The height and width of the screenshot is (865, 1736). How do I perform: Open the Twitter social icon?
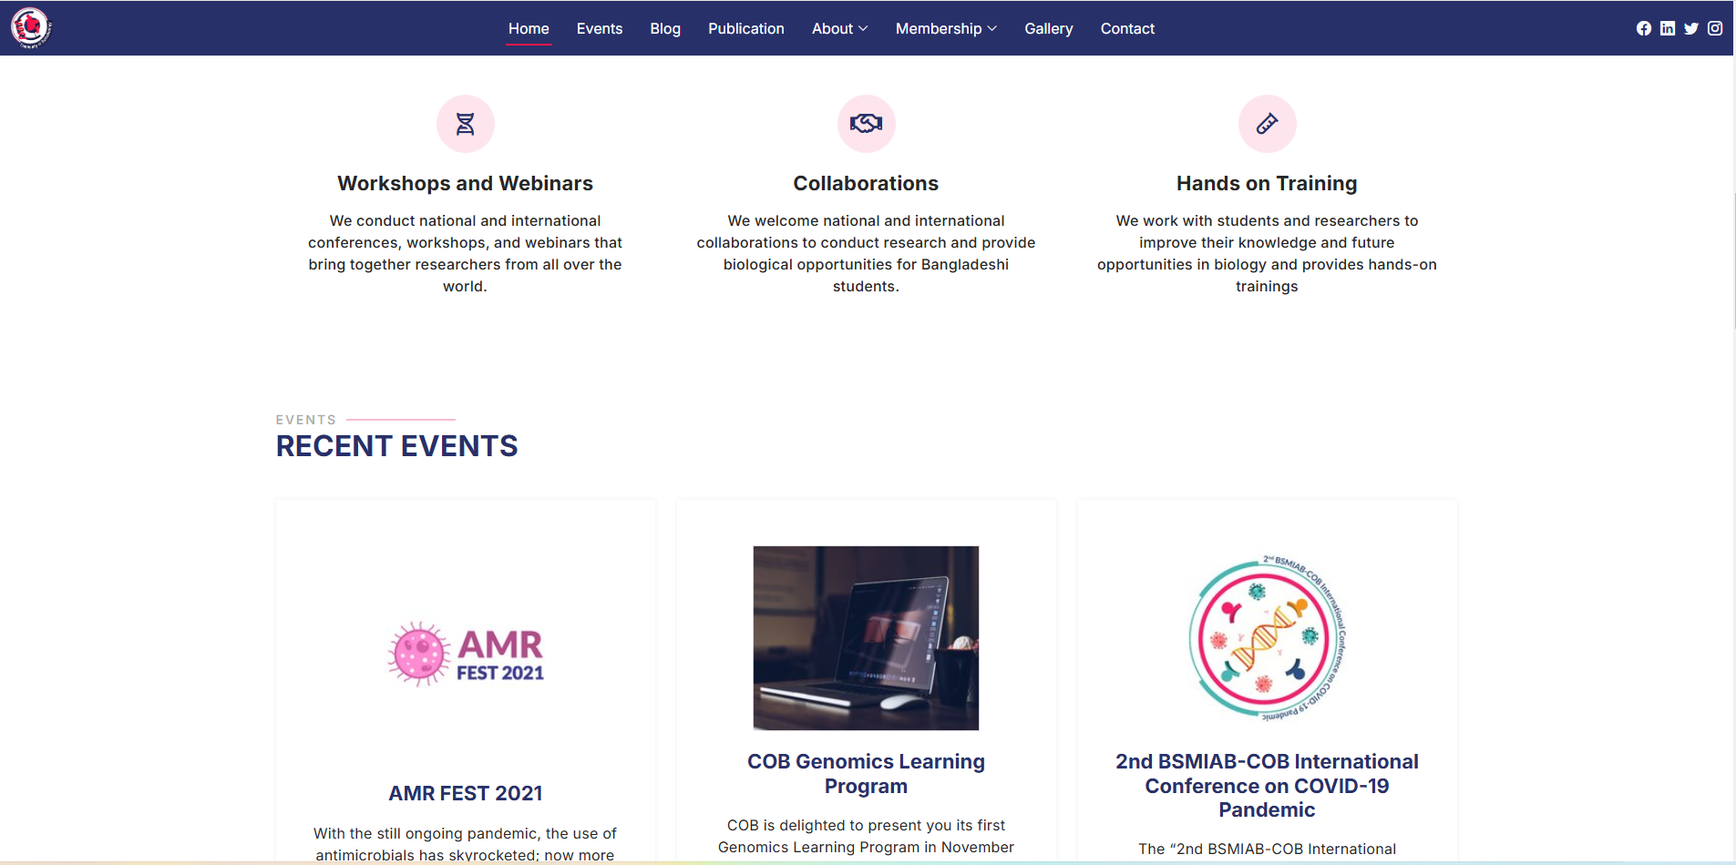(x=1691, y=28)
